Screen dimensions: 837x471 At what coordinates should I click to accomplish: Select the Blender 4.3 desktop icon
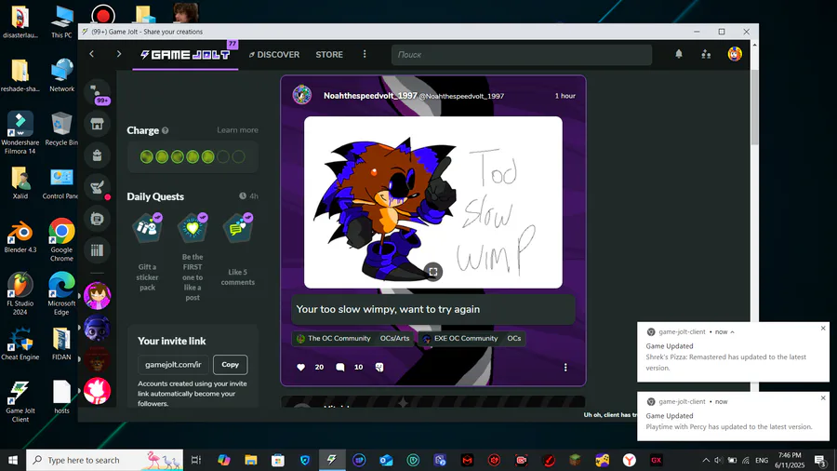point(20,237)
